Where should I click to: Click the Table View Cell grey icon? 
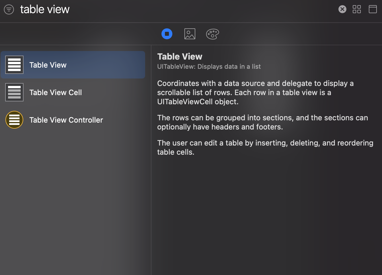click(14, 92)
